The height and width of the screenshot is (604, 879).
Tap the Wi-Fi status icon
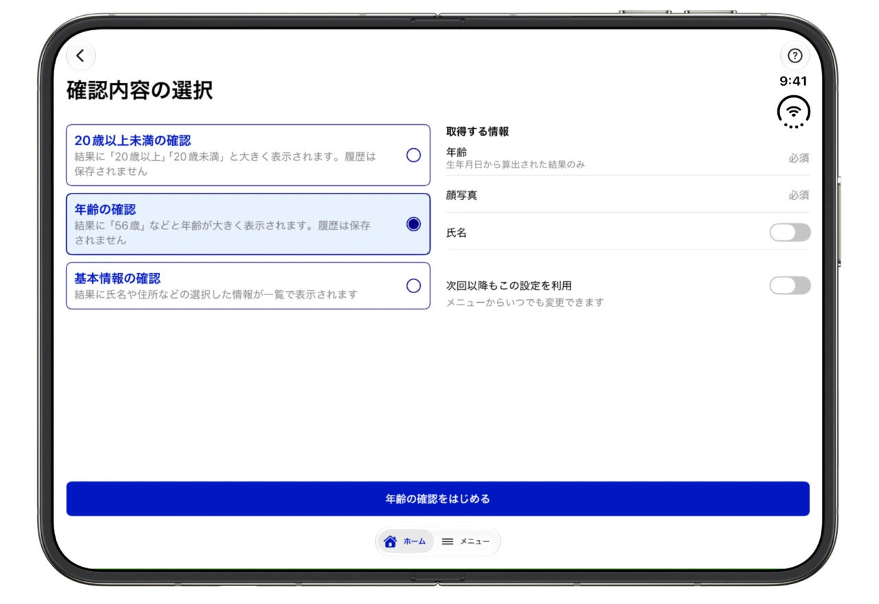793,112
